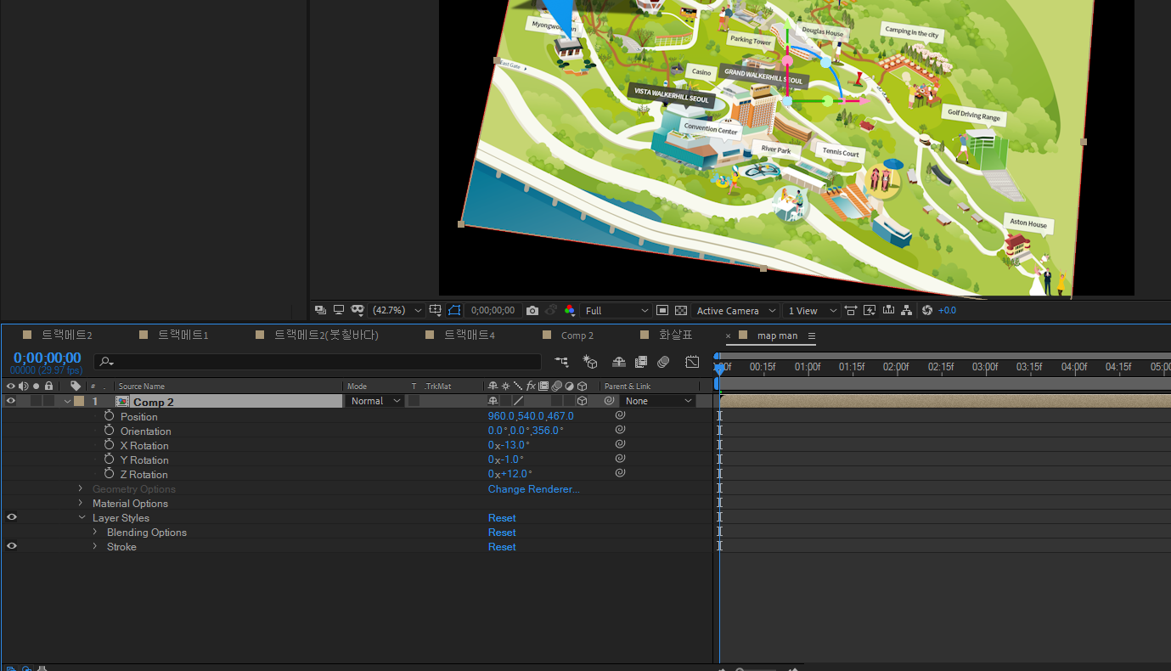The width and height of the screenshot is (1171, 671).
Task: Click stopwatch for X Rotation
Action: click(109, 444)
